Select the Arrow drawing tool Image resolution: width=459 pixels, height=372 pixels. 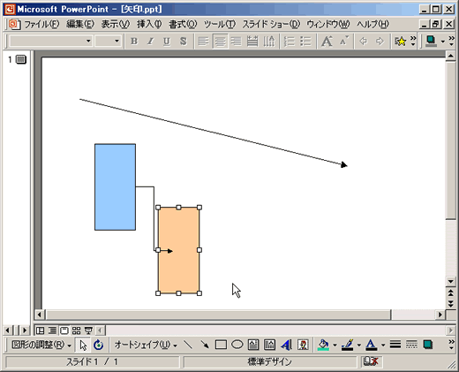click(x=205, y=345)
